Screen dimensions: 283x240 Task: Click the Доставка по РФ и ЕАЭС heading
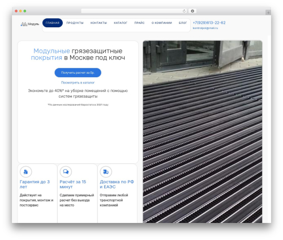[x=117, y=184]
